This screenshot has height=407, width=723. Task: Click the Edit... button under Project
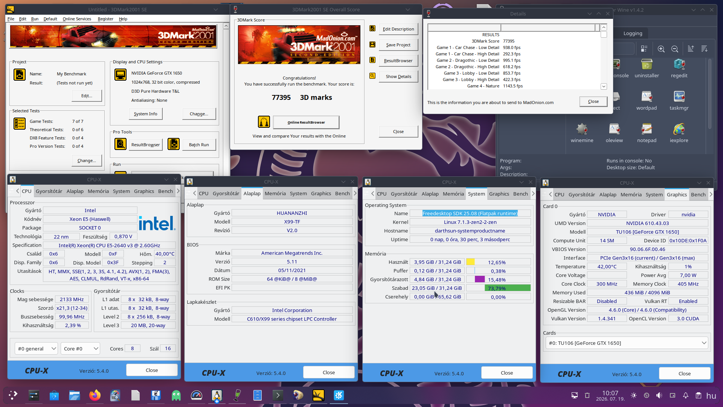point(87,96)
